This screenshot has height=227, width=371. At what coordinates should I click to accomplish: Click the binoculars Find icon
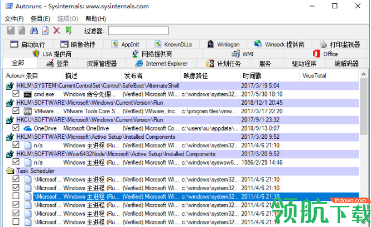(x=34, y=31)
